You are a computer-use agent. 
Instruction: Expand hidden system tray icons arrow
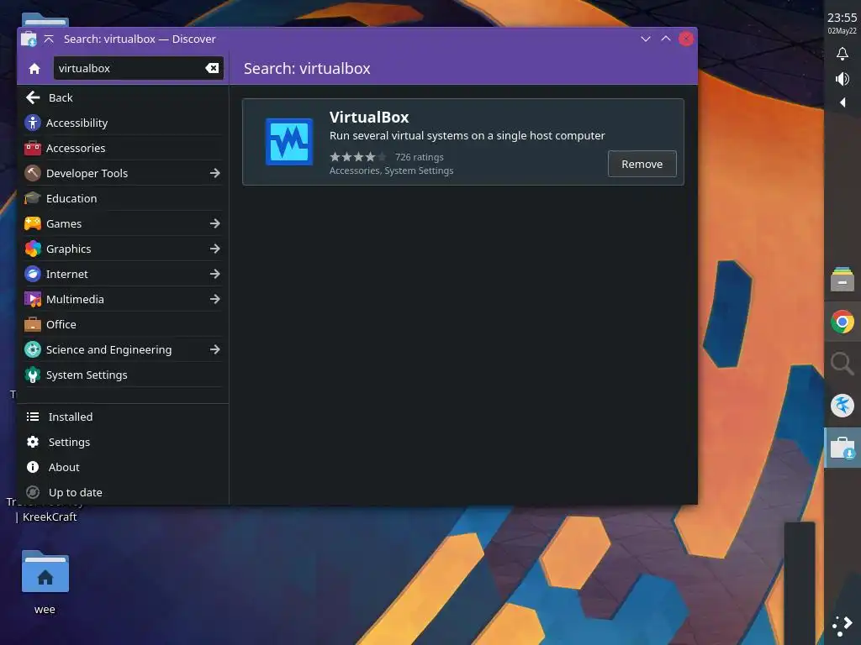tap(843, 102)
